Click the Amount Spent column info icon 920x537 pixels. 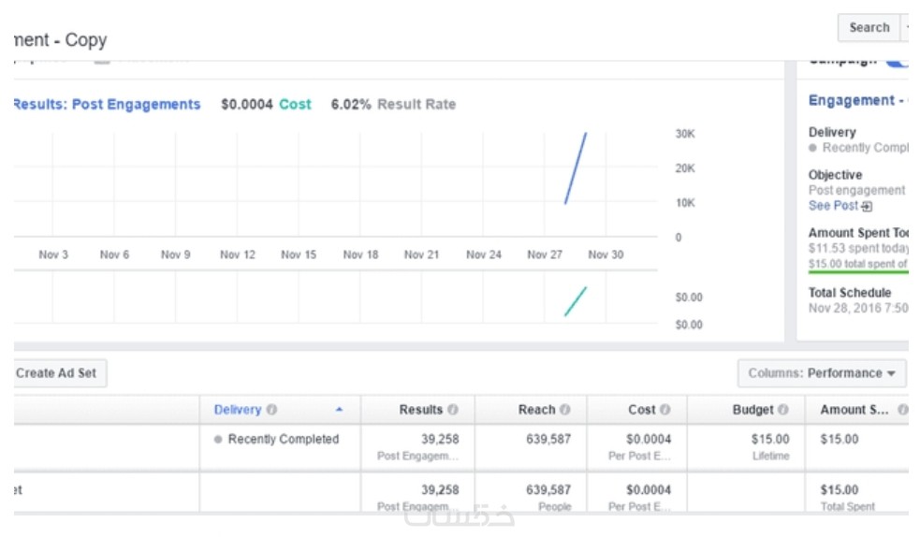[902, 410]
